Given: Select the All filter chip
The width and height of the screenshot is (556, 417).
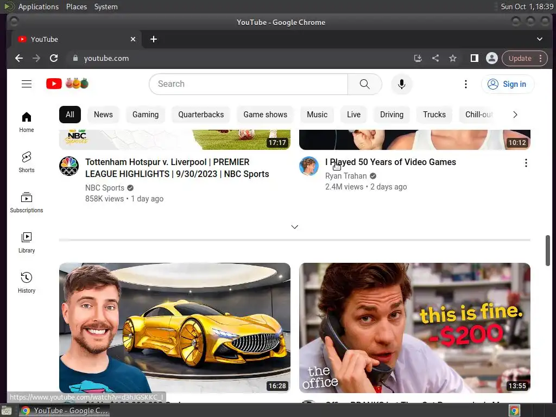Looking at the screenshot, I should coord(70,115).
